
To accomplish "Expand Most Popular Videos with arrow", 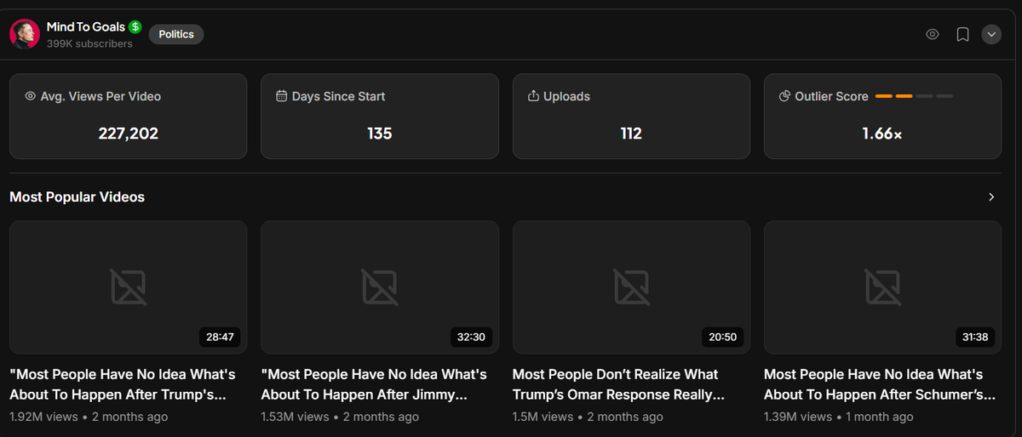I will [991, 197].
